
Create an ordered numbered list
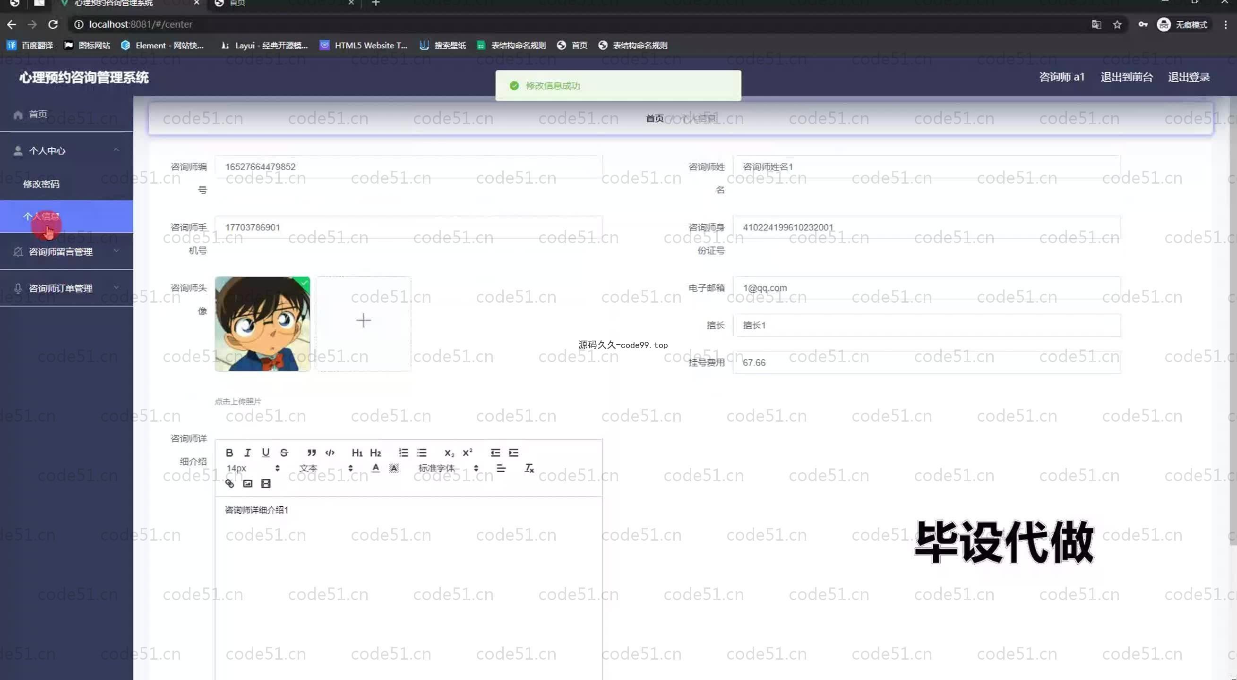404,452
